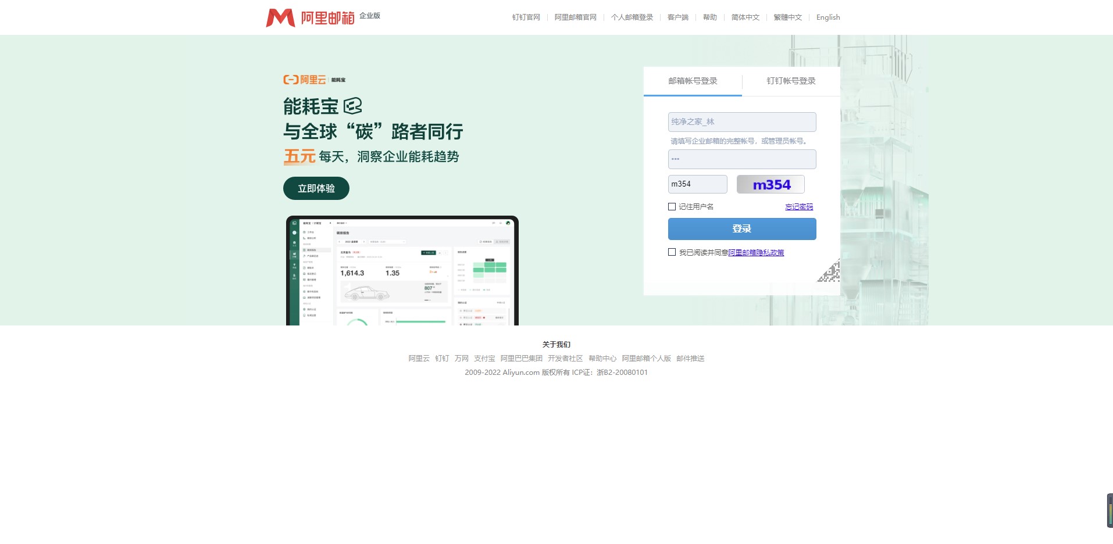Select 繁體中文 language
This screenshot has height=544, width=1113.
tap(788, 17)
